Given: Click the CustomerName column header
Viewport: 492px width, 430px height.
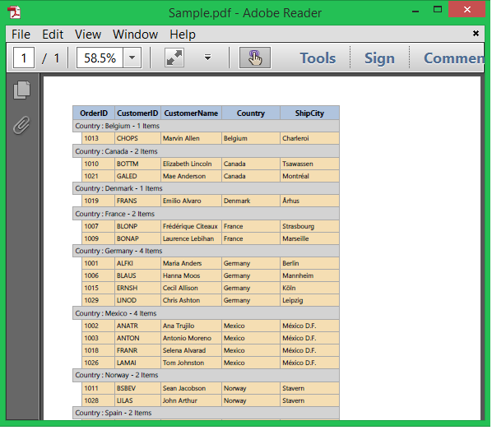Looking at the screenshot, I should coord(191,113).
